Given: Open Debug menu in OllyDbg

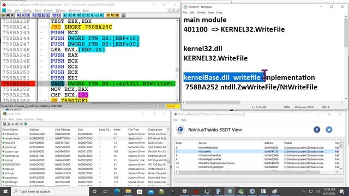Looking at the screenshot, I should 27,10.
